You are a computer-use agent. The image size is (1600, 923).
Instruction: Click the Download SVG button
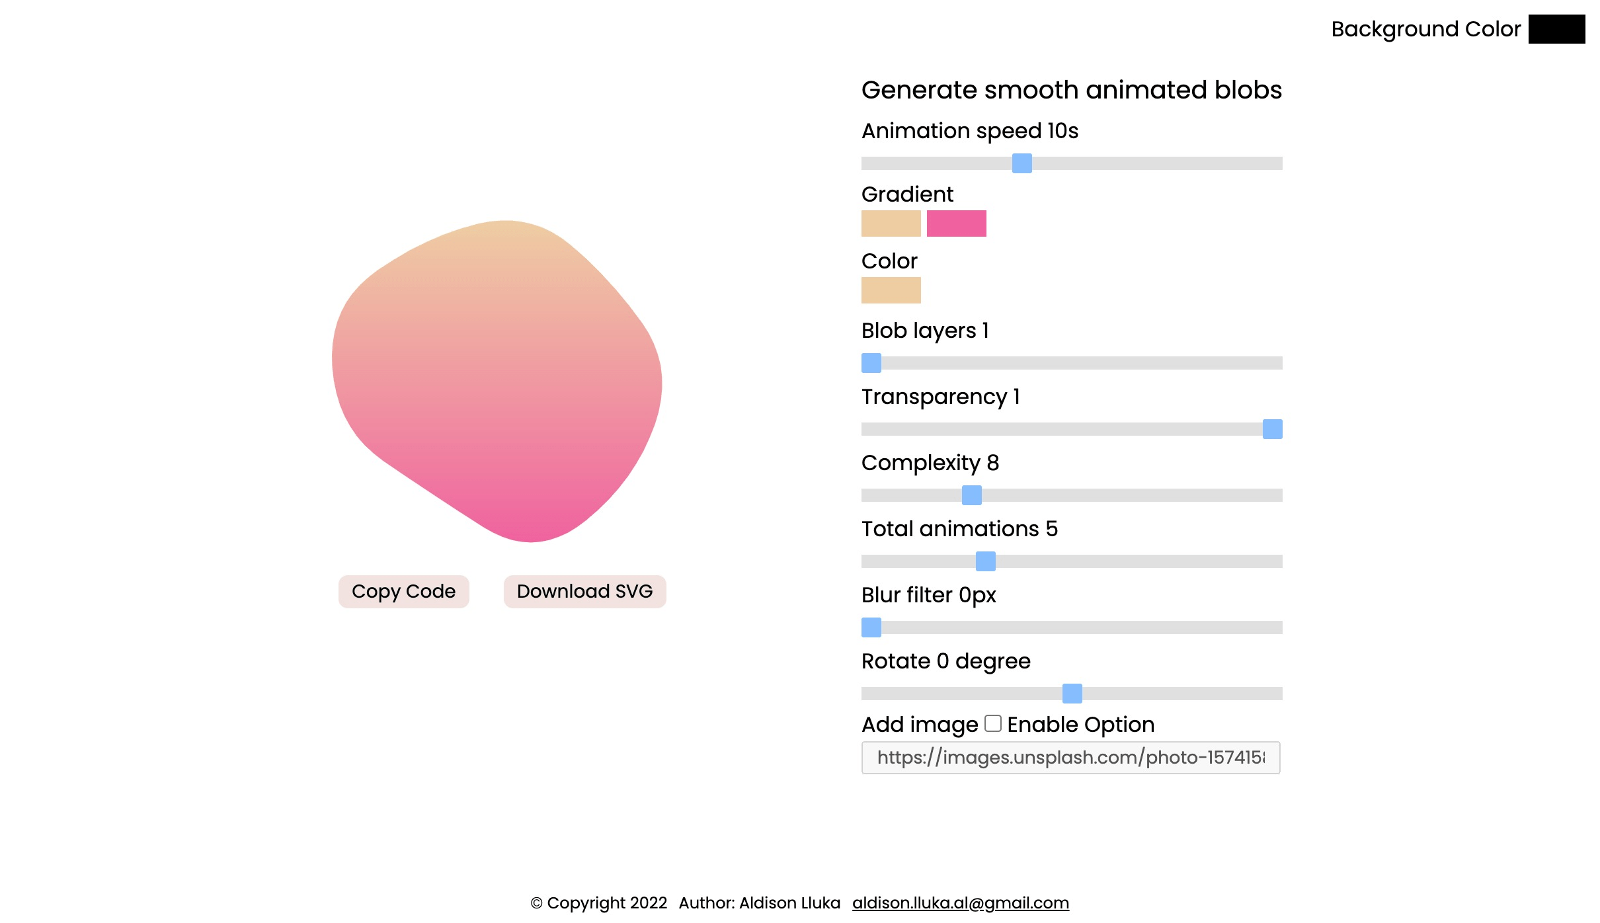(x=584, y=591)
